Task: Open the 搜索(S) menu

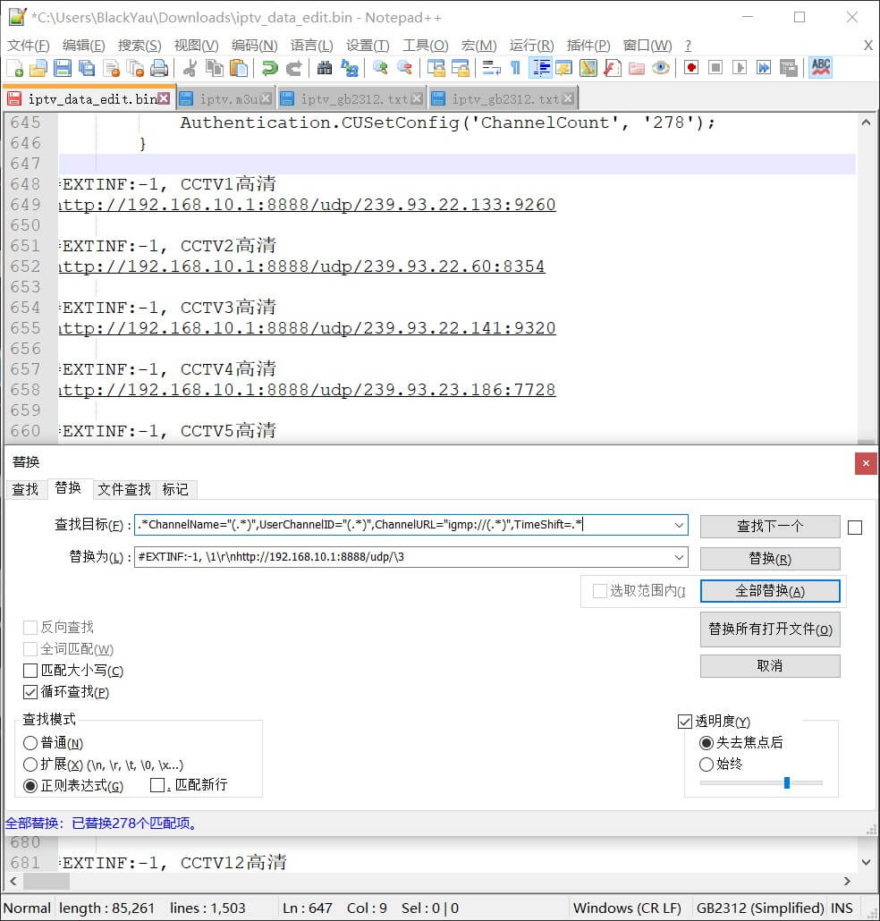Action: point(139,45)
